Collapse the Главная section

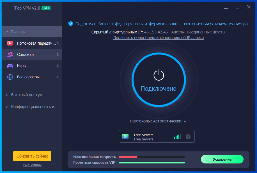pos(18,32)
